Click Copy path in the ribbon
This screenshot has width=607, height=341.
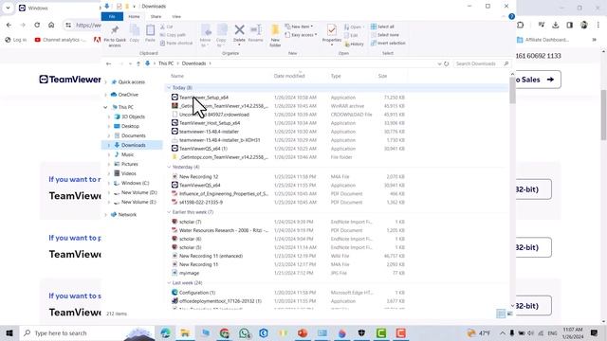[173, 35]
